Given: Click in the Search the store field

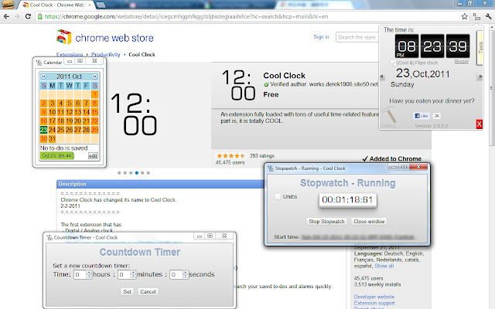Looking at the screenshot, I should tap(357, 37).
